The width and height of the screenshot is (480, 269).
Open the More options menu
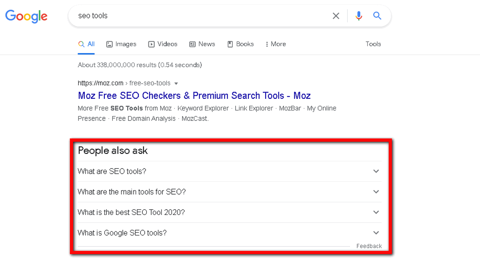click(276, 44)
